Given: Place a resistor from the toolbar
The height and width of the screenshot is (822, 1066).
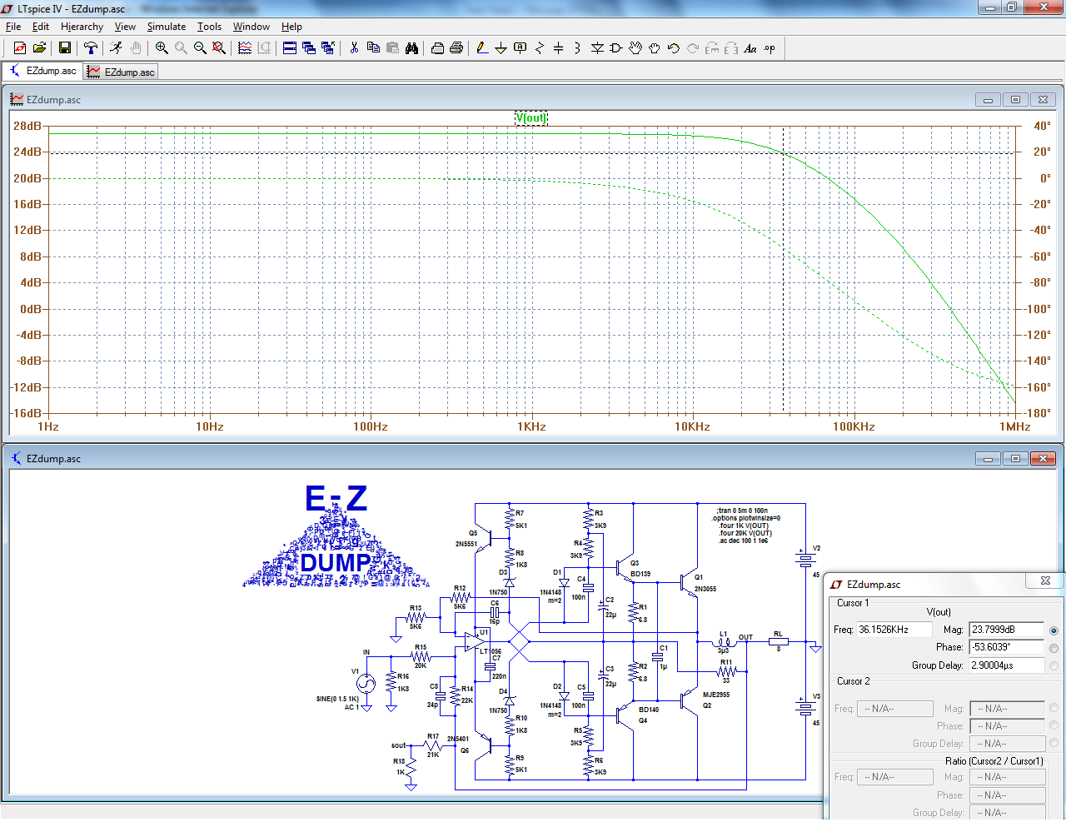Looking at the screenshot, I should pos(539,48).
